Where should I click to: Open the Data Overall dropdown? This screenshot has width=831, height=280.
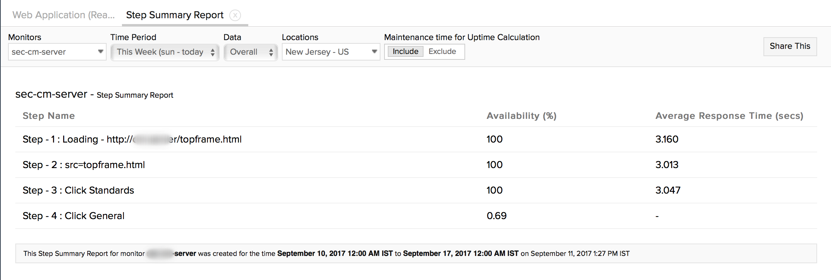click(250, 52)
